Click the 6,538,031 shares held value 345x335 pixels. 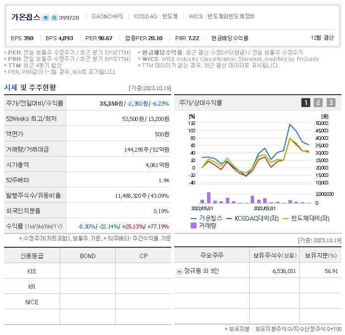pyautogui.click(x=284, y=271)
